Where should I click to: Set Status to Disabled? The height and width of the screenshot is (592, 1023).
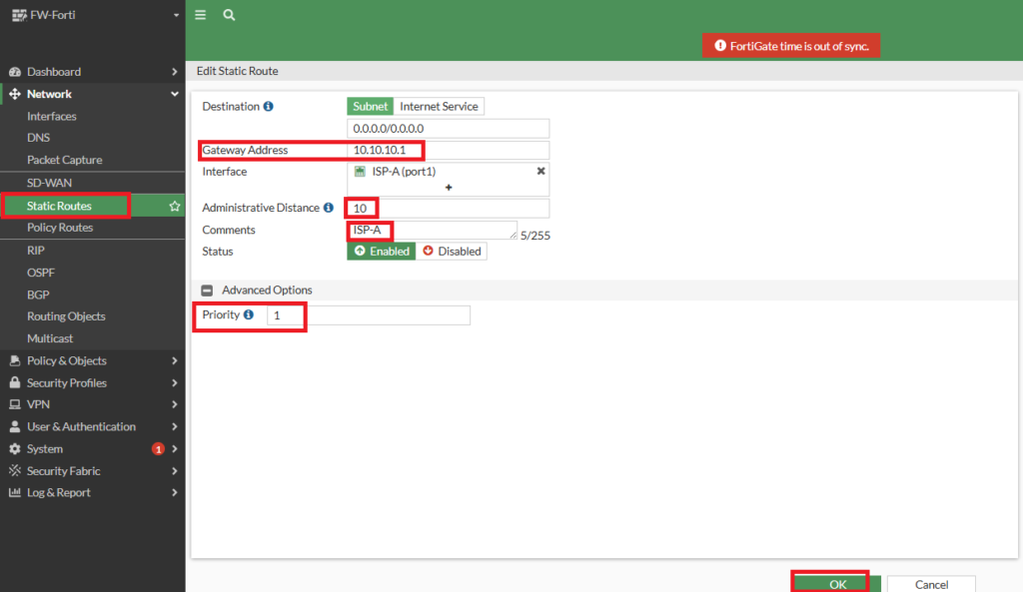452,252
